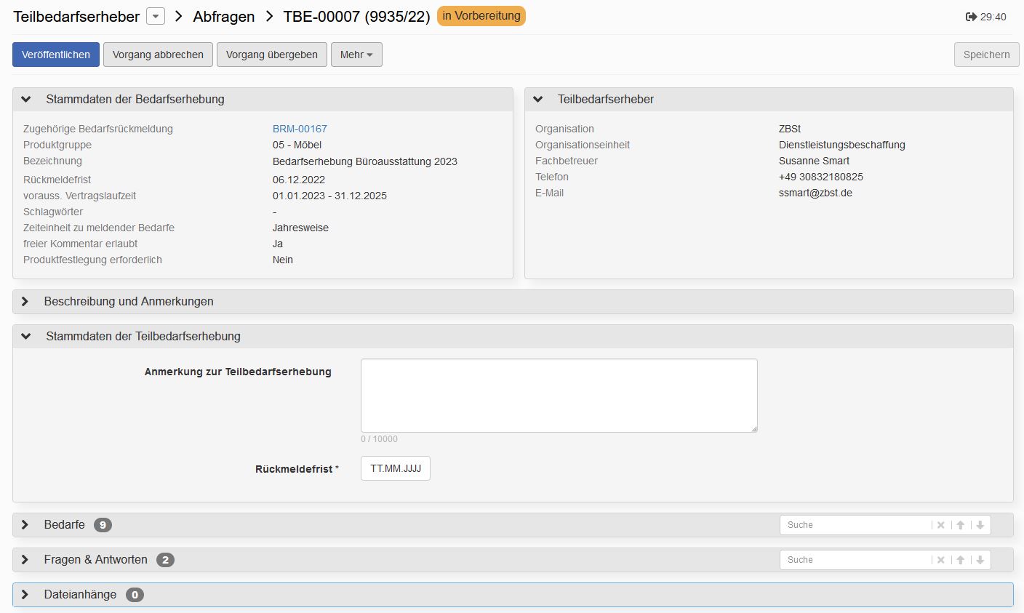
Task: Click the Vorgang übergeben button
Action: (x=271, y=54)
